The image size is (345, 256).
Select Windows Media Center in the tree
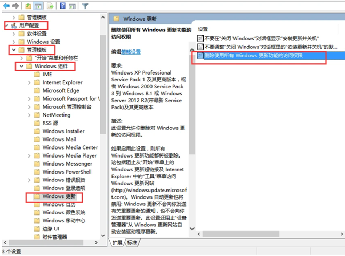click(x=70, y=147)
